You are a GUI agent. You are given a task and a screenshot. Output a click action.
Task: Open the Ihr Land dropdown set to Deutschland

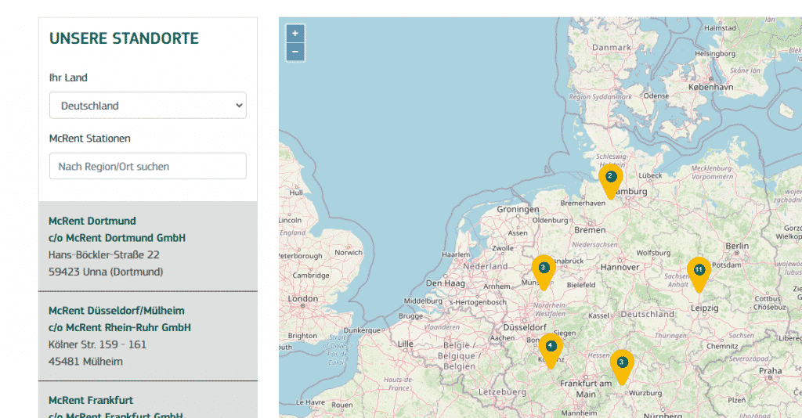tap(148, 105)
